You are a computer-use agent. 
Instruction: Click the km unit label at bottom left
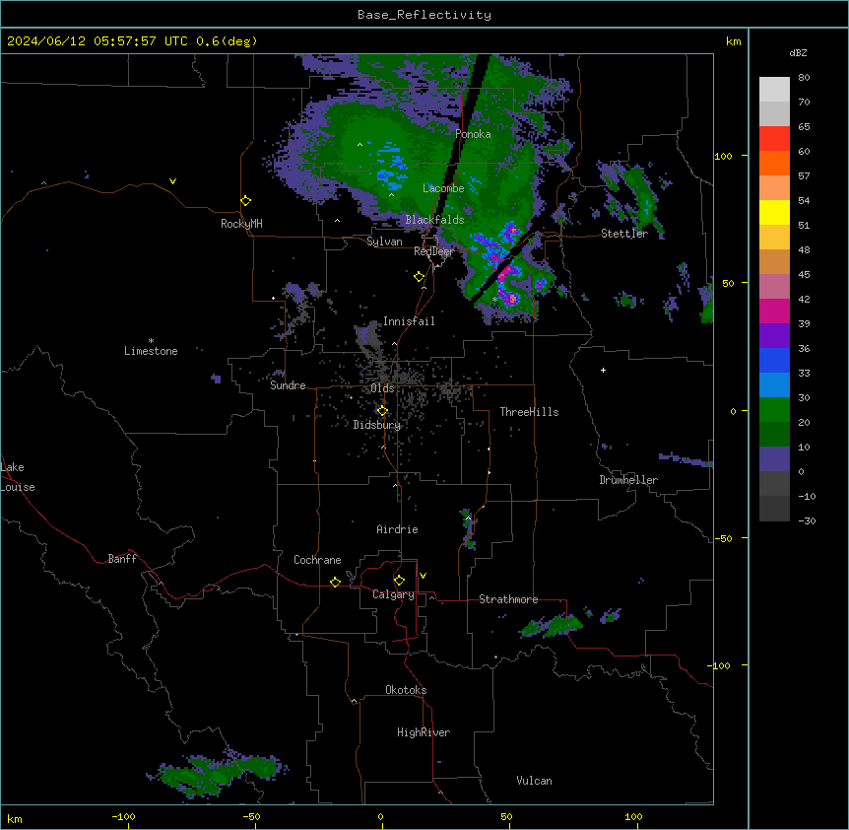tap(15, 819)
